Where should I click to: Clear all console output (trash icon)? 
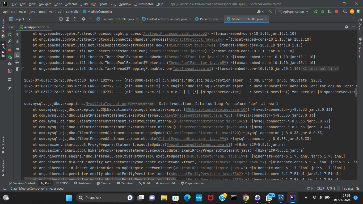(17, 69)
